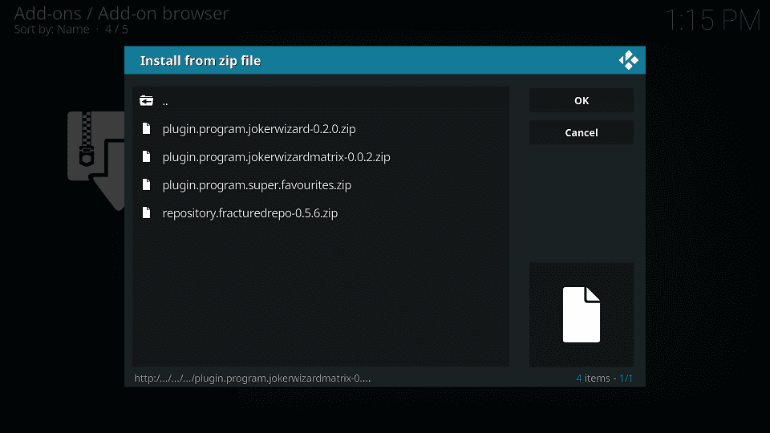
Task: Go up with the '..' entry
Action: point(321,101)
